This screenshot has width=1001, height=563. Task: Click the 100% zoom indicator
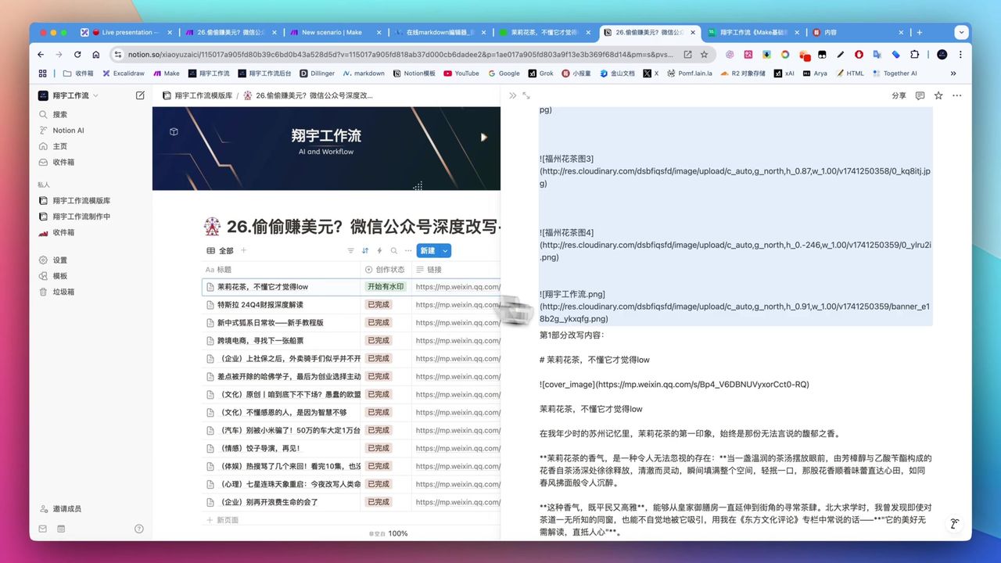(x=398, y=533)
